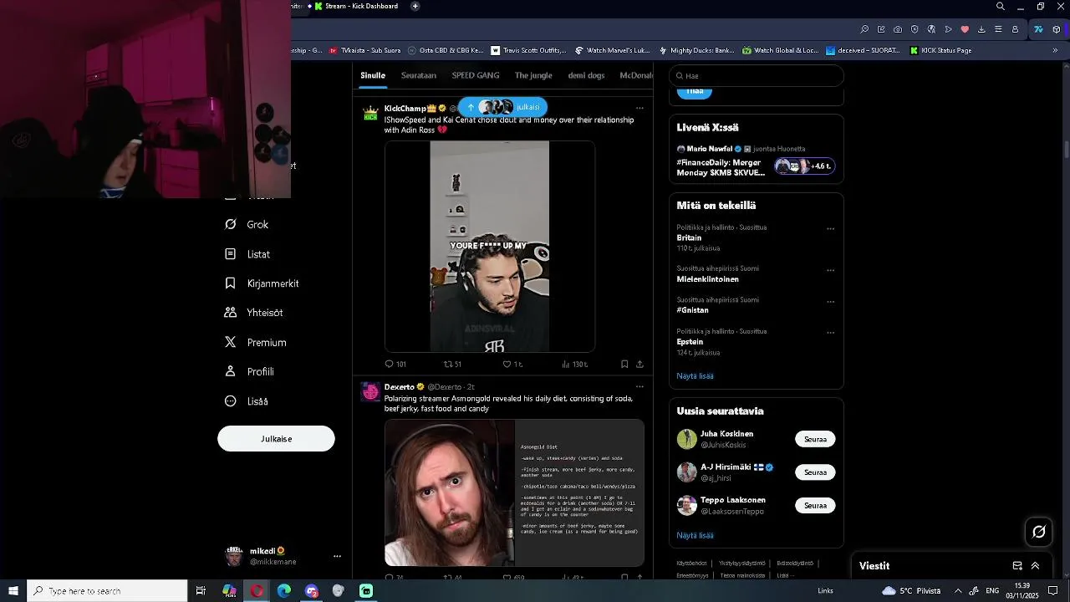Reply to the KickChamp post
This screenshot has width=1070, height=602.
[x=395, y=365]
